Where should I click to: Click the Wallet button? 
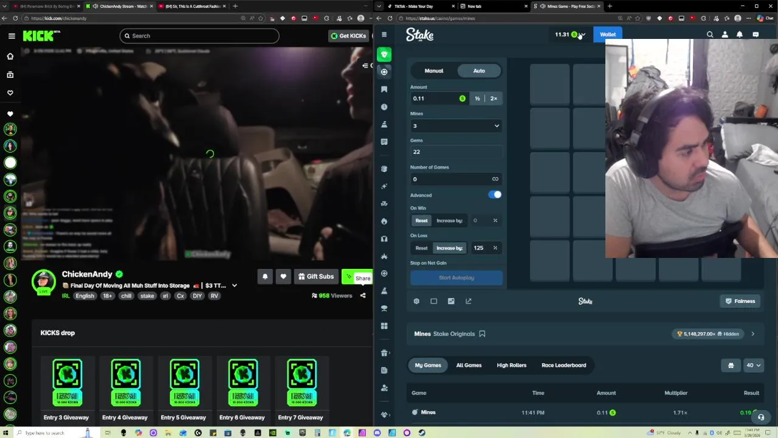[608, 35]
